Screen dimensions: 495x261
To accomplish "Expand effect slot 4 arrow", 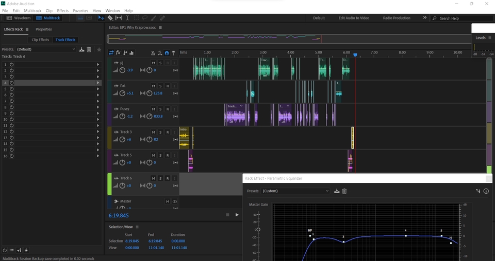I will (x=98, y=83).
